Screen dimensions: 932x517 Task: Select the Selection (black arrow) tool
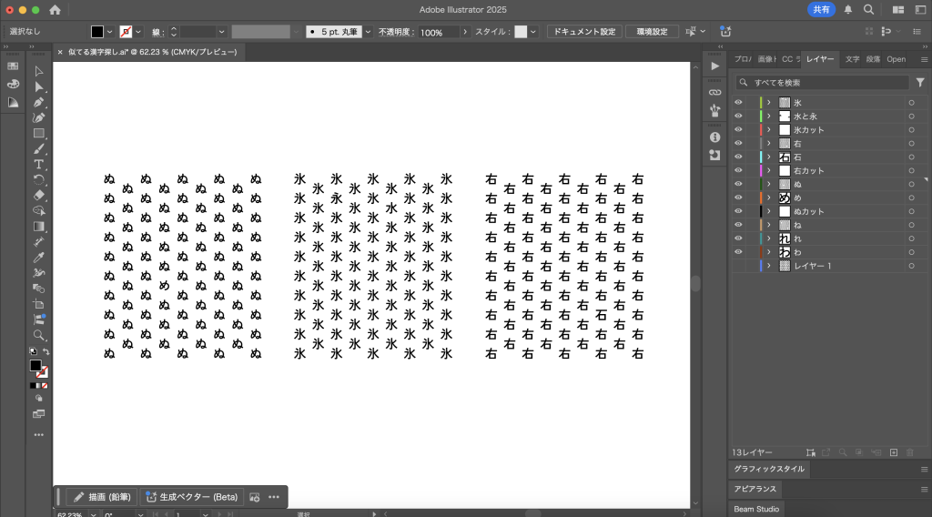(x=38, y=71)
